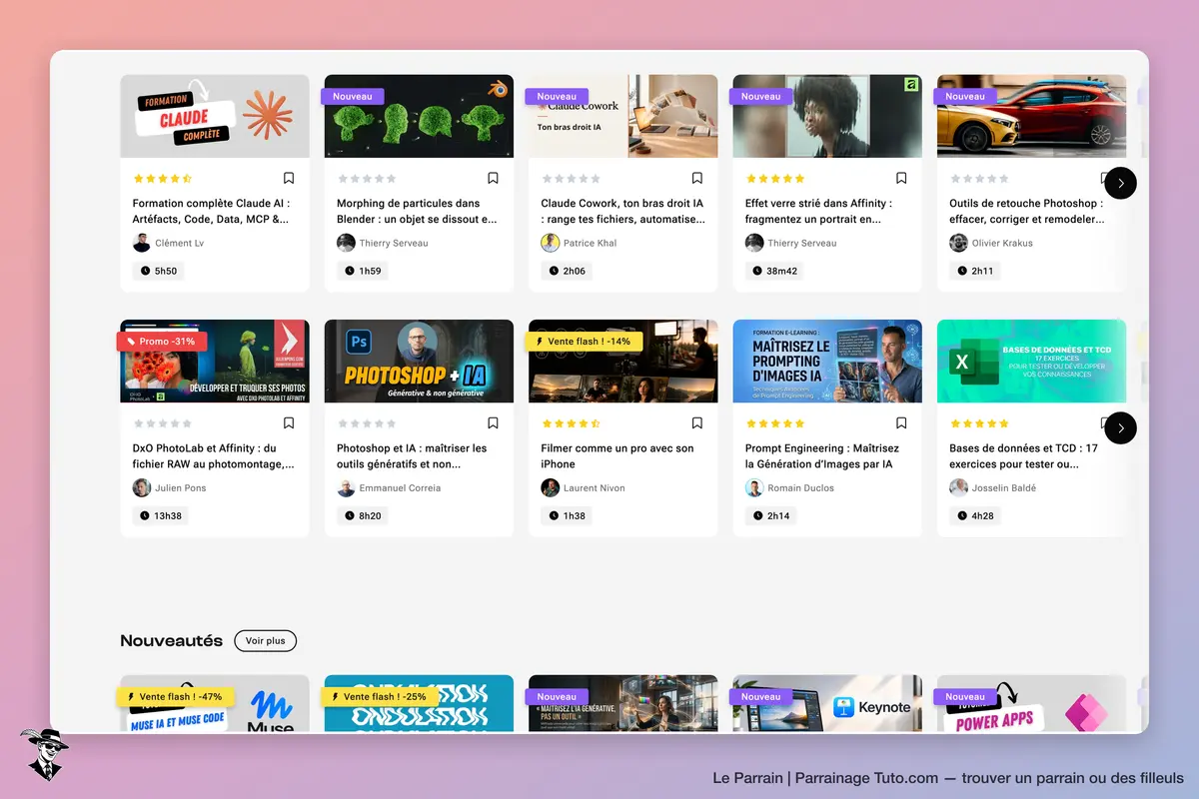Open the Keynote thumbnail in Nouveautés
Screen dimensions: 1199x799
[827, 704]
